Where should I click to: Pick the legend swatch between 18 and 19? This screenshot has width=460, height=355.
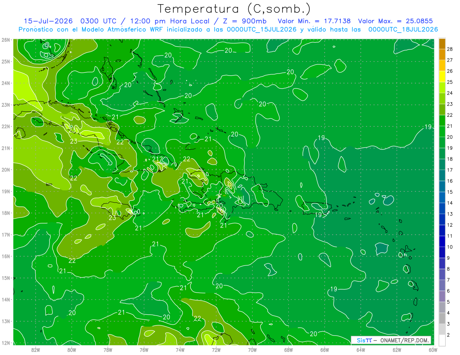click(x=442, y=154)
